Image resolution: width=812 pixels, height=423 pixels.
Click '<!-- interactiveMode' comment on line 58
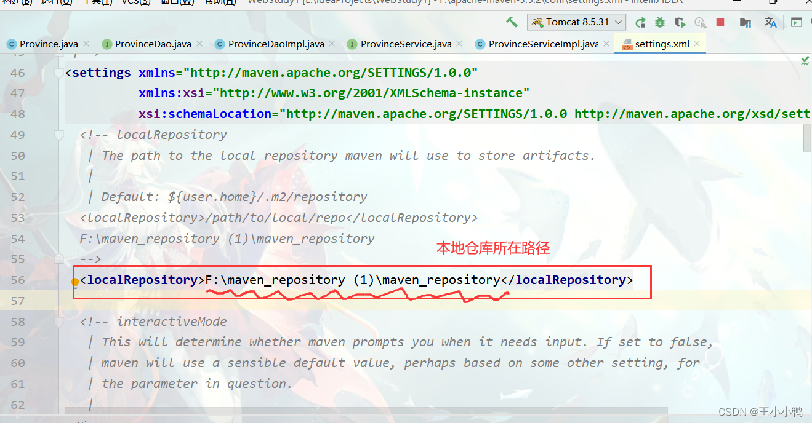point(153,322)
